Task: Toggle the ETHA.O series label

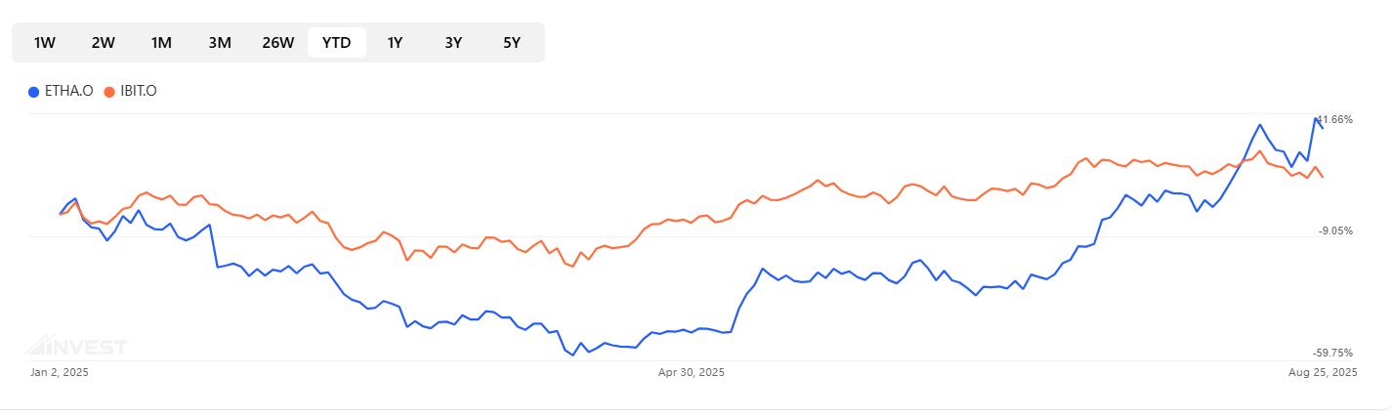Action: (69, 92)
